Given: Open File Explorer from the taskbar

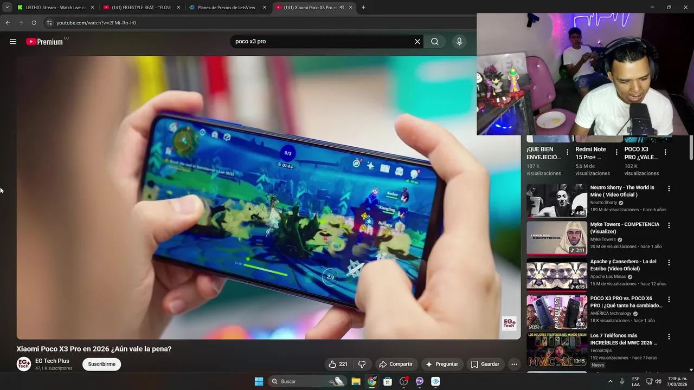Looking at the screenshot, I should pyautogui.click(x=356, y=381).
